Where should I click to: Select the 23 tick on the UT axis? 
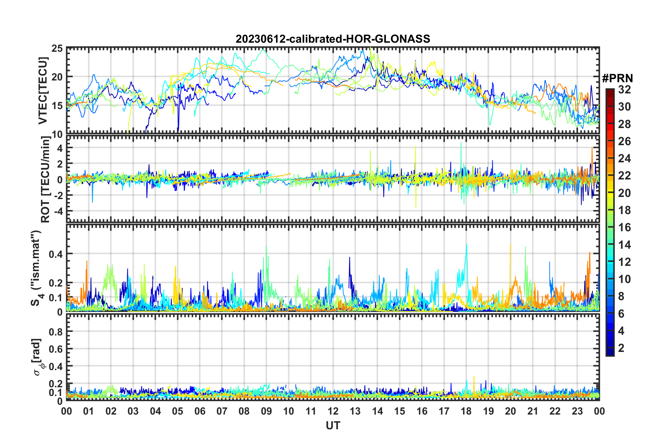pyautogui.click(x=577, y=411)
